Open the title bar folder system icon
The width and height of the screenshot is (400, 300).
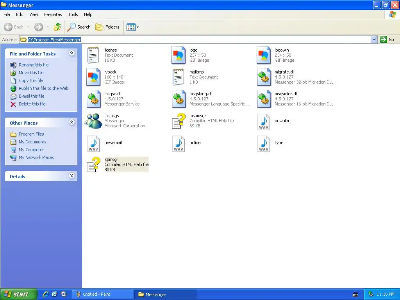pyautogui.click(x=4, y=5)
